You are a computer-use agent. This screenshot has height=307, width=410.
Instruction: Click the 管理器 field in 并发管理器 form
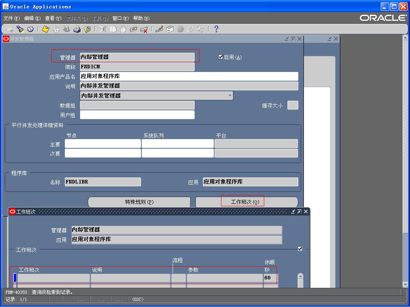point(137,57)
